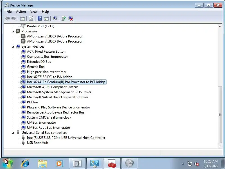The width and height of the screenshot is (225, 169).
Task: Open the Action menu
Action: pyautogui.click(x=21, y=12)
